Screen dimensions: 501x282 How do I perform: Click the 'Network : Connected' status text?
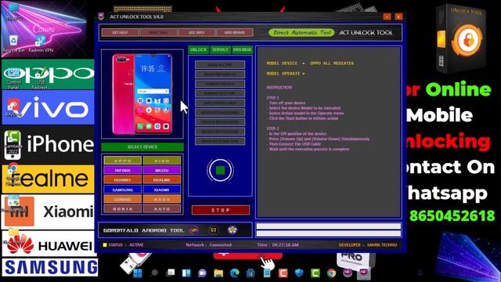209,245
